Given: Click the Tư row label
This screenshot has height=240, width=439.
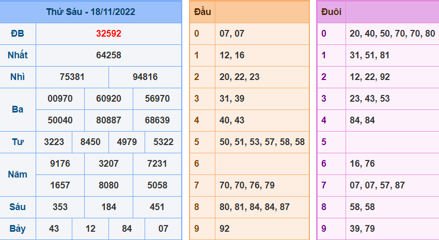Looking at the screenshot, I should pos(18,142).
